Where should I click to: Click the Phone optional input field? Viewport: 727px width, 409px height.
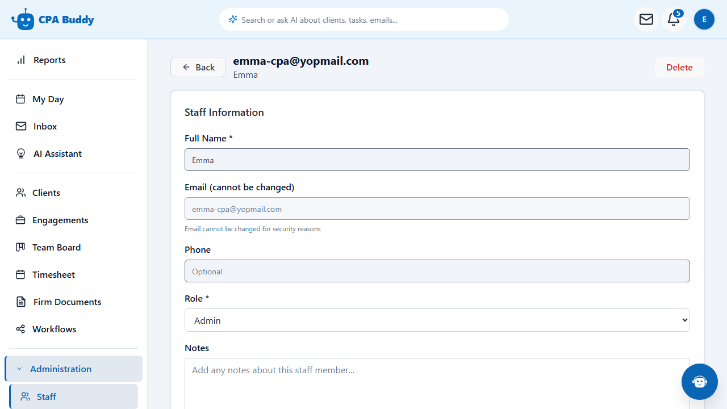[437, 271]
